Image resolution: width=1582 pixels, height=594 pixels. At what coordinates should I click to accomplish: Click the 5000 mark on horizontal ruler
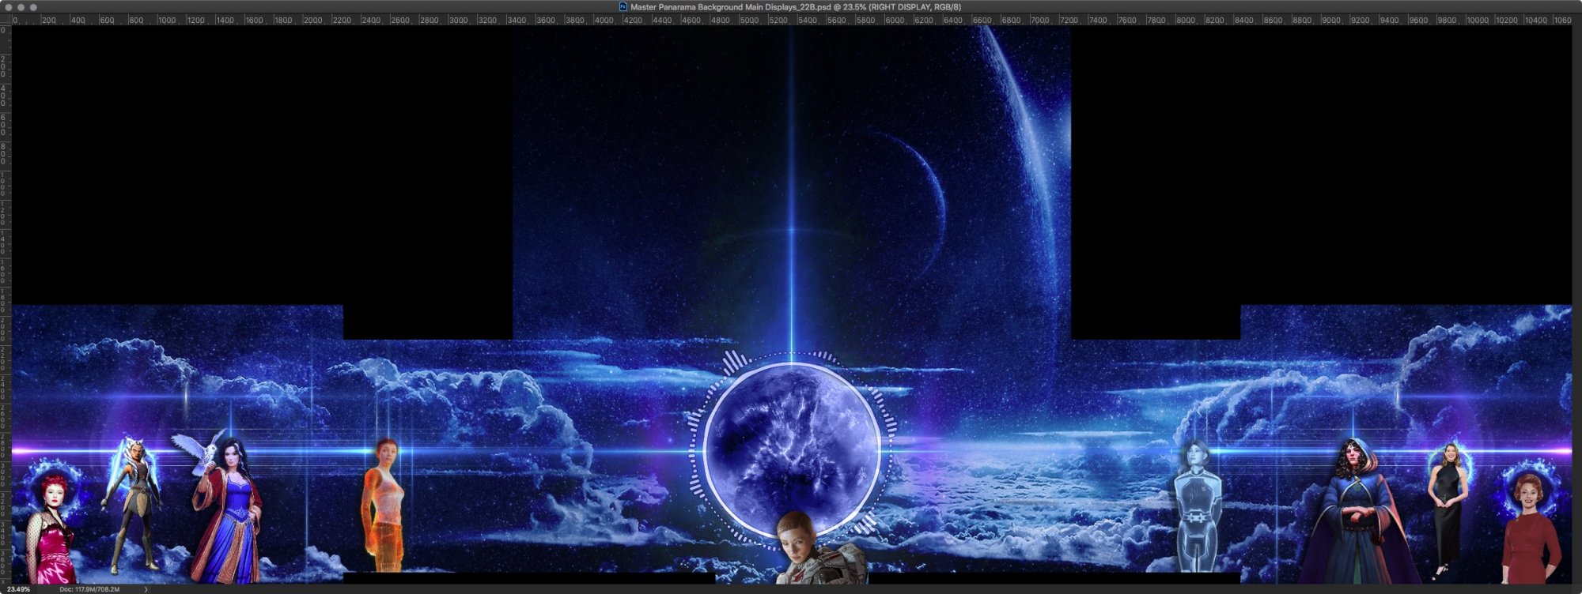click(x=749, y=20)
